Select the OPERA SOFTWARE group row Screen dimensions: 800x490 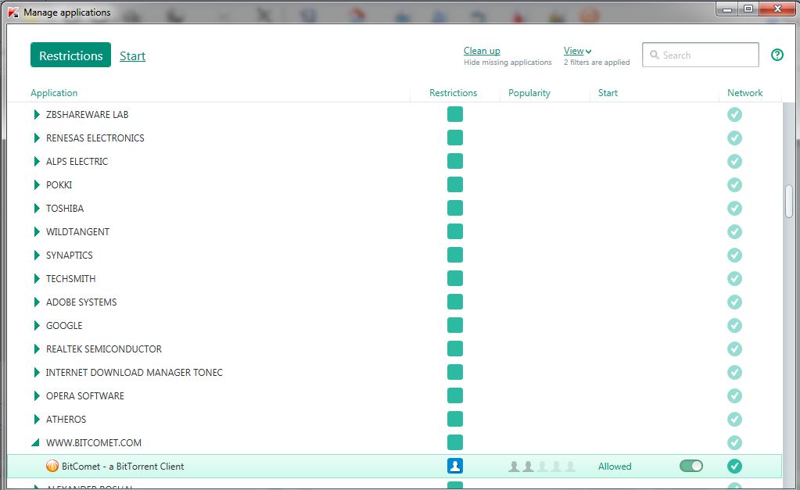(x=394, y=395)
